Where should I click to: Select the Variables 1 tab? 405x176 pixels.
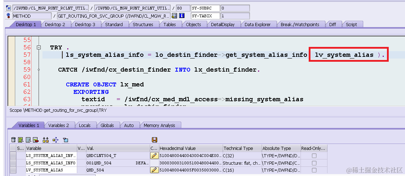[29, 125]
